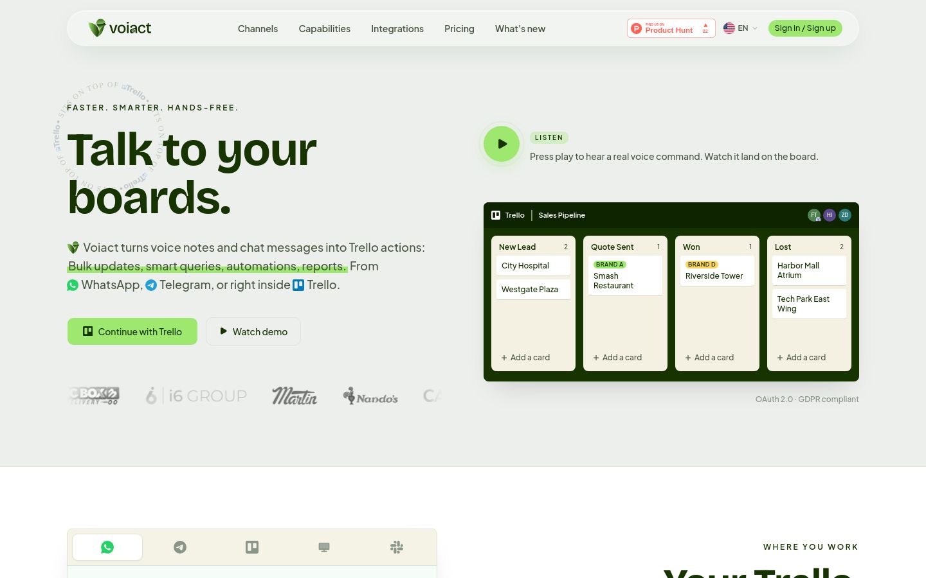
Task: Open the Harbor Mall Atrium card
Action: point(809,270)
